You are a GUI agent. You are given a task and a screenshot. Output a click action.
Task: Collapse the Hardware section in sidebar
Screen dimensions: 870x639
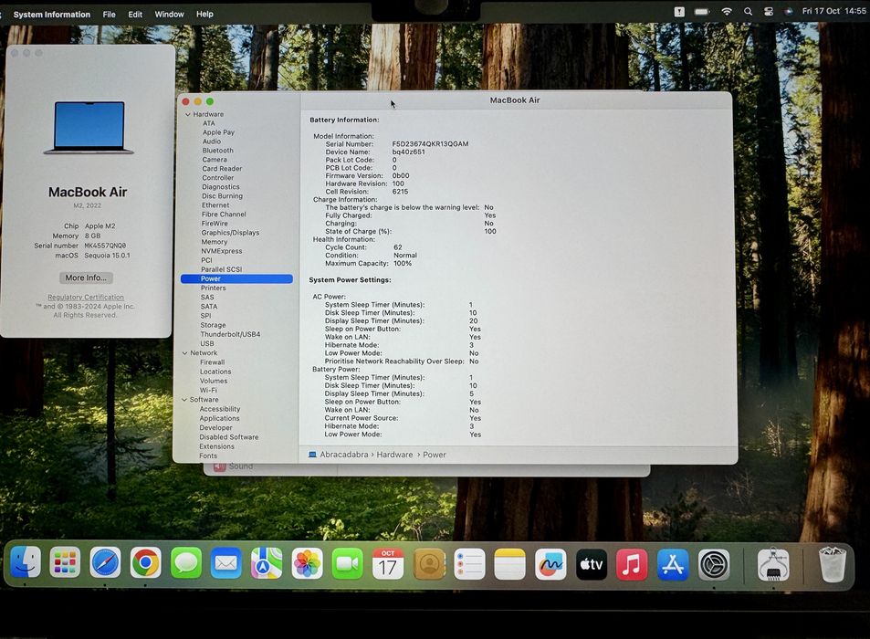point(187,114)
